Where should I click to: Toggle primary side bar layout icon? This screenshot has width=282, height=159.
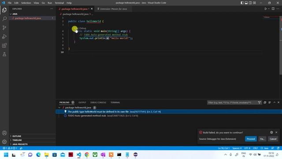(242, 3)
